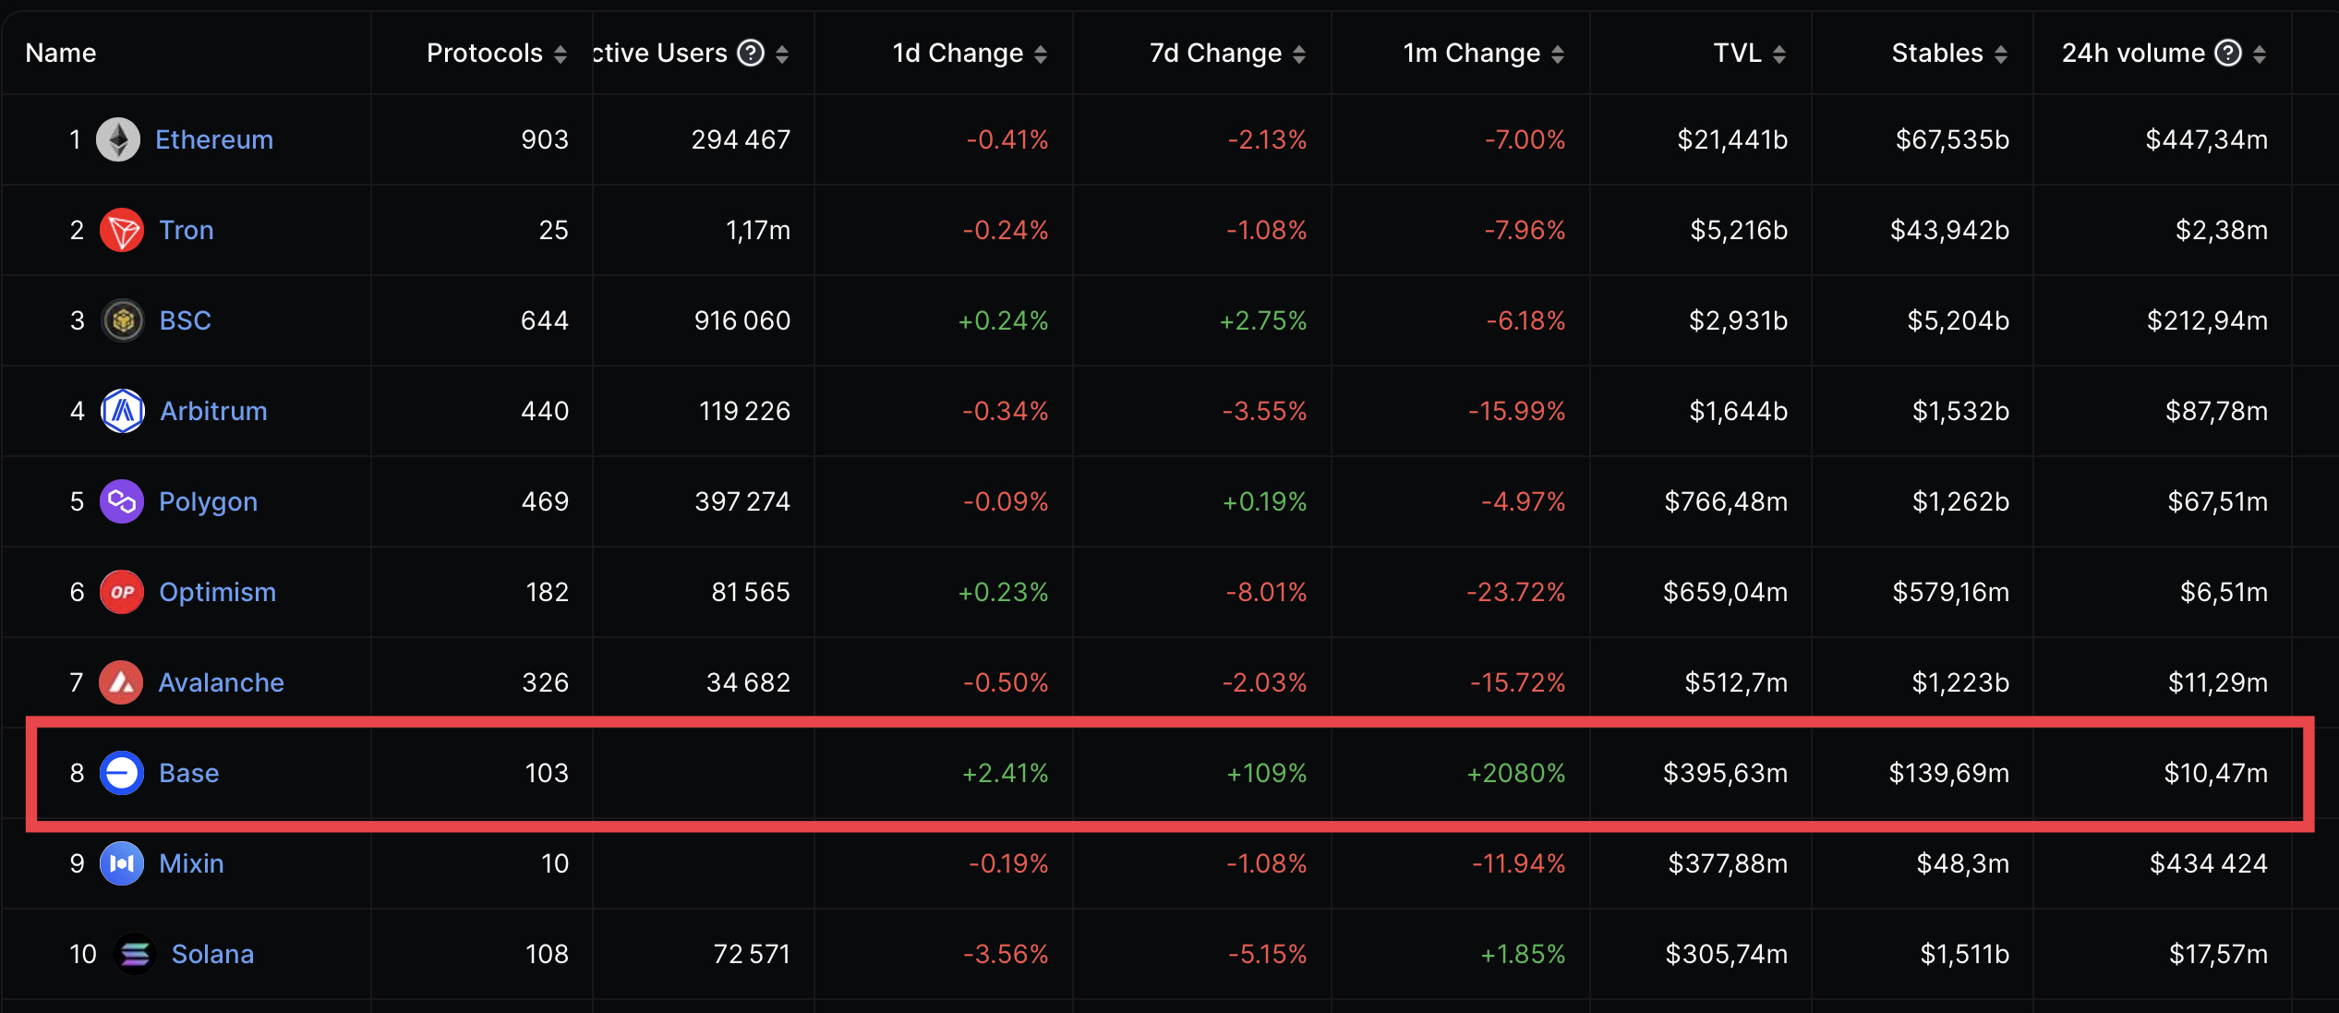This screenshot has height=1013, width=2339.
Task: Select Base TVL value $395,63m
Action: (x=1725, y=773)
